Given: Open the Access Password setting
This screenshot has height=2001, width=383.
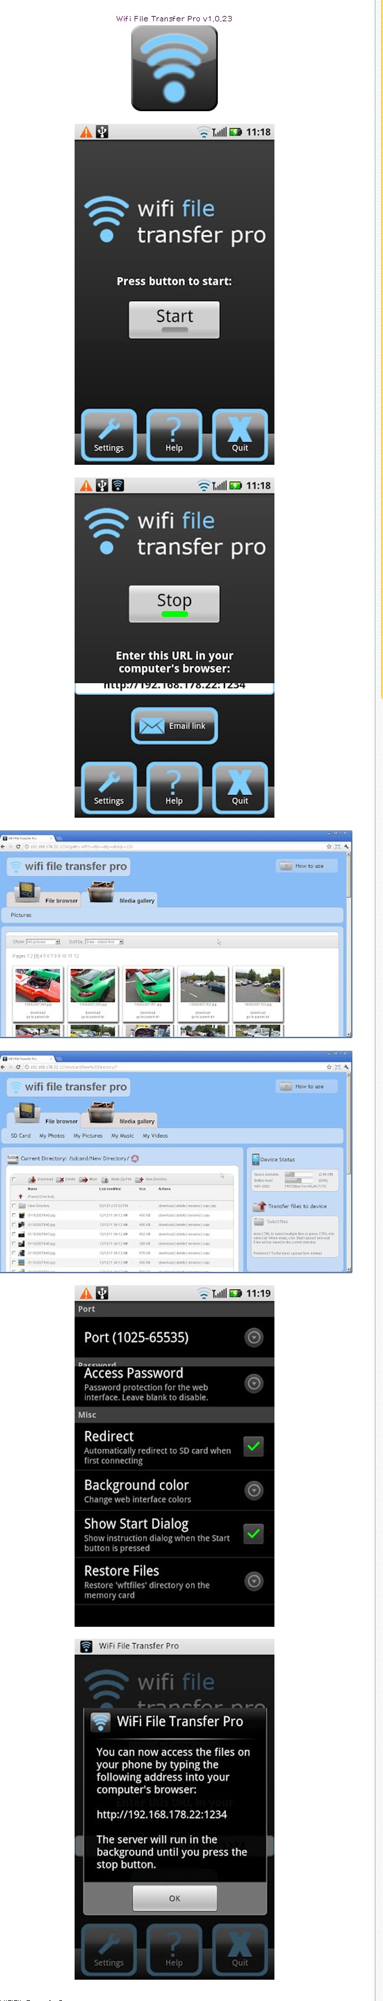Looking at the screenshot, I should coord(174,1386).
